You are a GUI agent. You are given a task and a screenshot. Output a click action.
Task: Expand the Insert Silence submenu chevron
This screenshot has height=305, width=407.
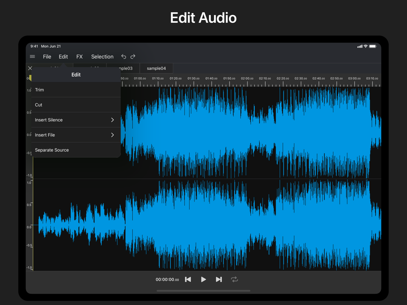[112, 120]
